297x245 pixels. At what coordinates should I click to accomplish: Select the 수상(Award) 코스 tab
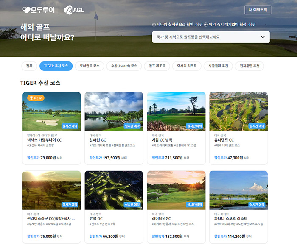pyautogui.click(x=123, y=66)
